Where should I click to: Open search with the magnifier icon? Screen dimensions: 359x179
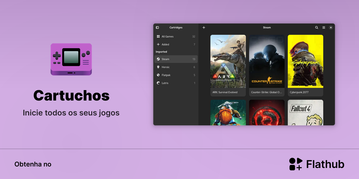(317, 27)
